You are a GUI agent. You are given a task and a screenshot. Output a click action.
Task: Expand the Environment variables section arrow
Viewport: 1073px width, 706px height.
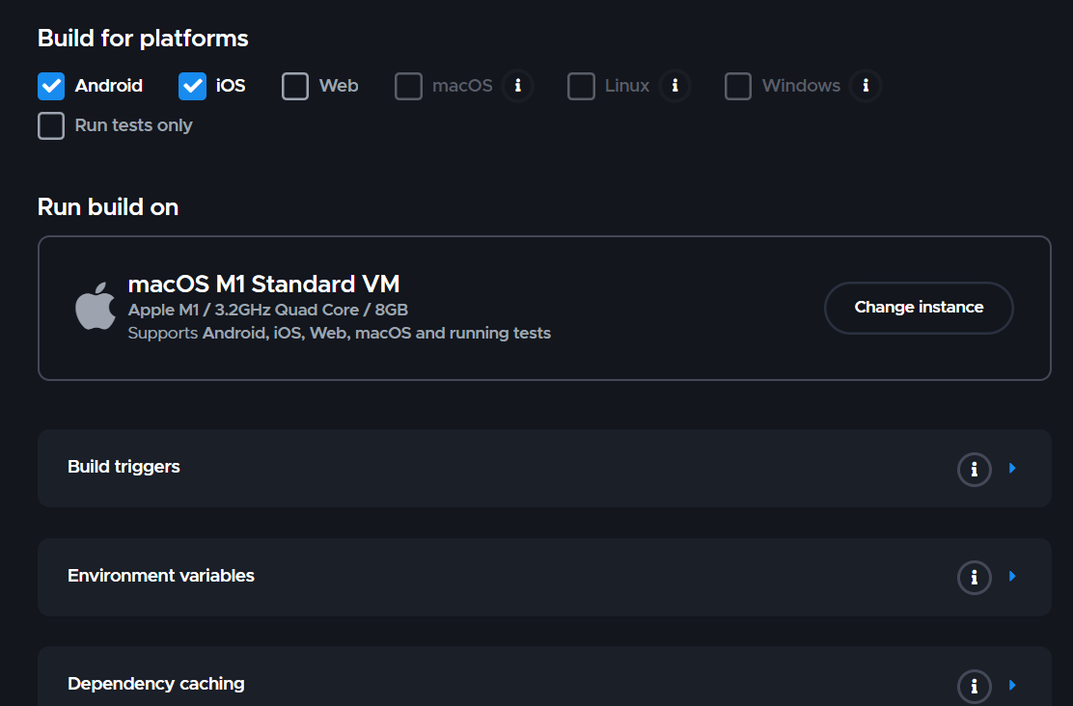click(x=1013, y=576)
